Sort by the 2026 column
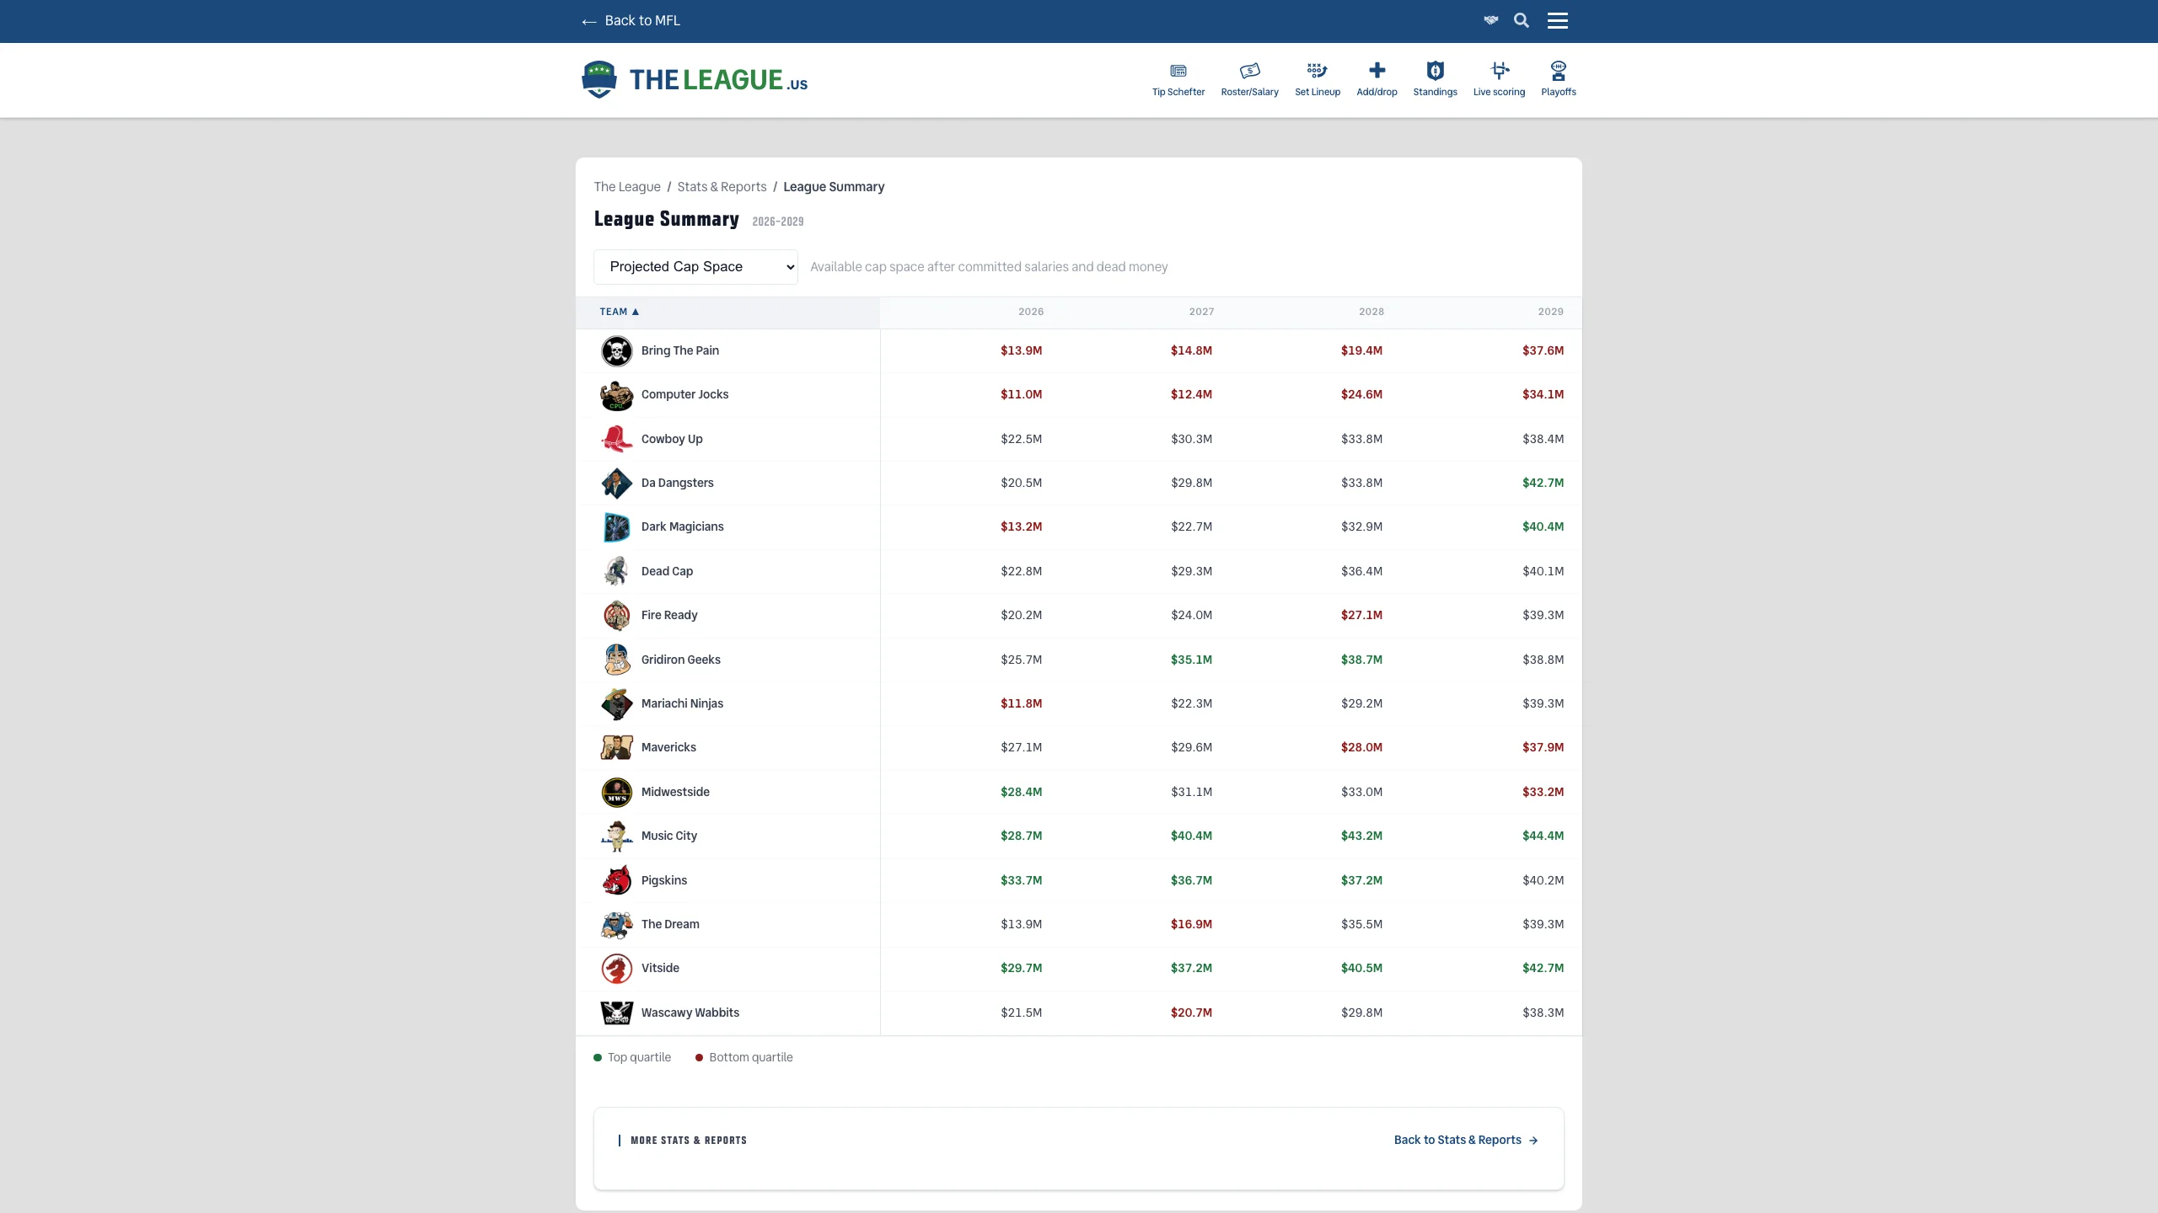This screenshot has width=2158, height=1213. point(1030,312)
